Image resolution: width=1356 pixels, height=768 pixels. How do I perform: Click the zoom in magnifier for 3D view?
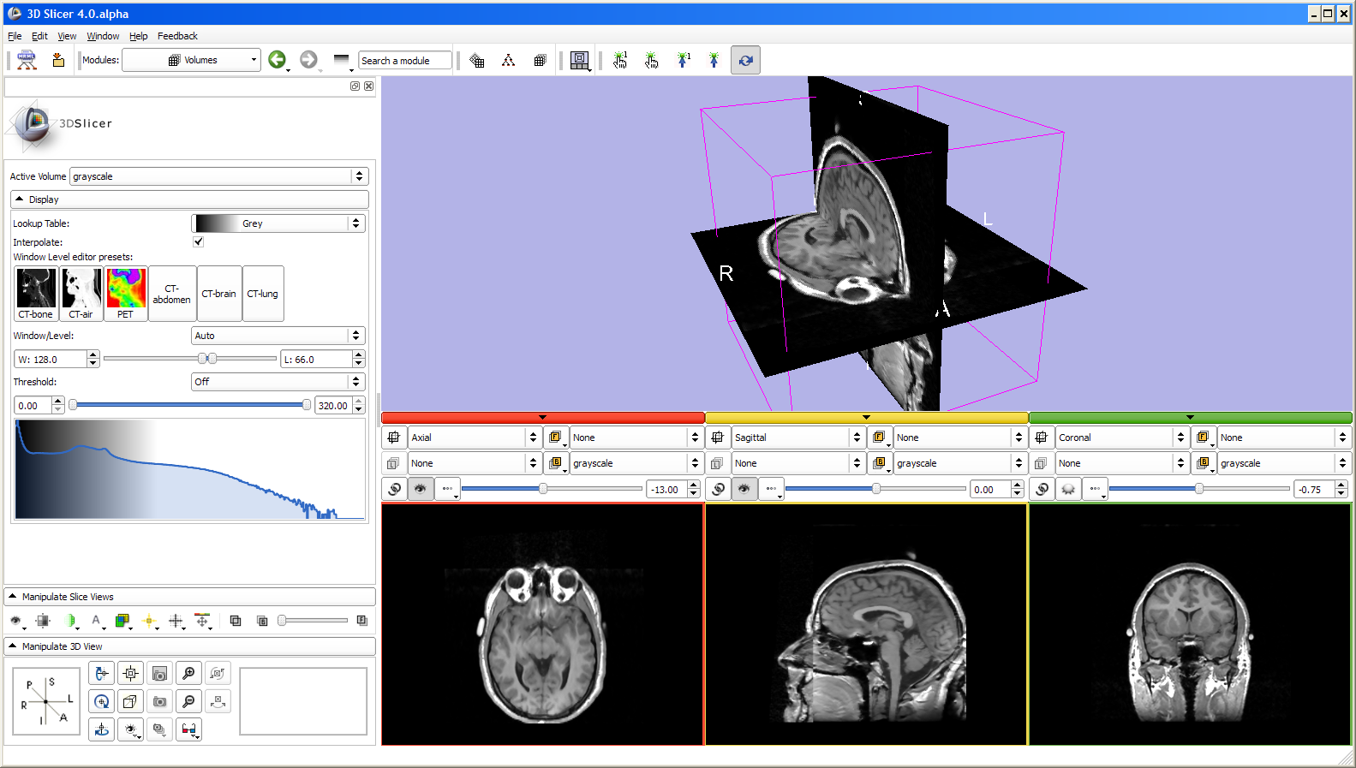click(188, 674)
